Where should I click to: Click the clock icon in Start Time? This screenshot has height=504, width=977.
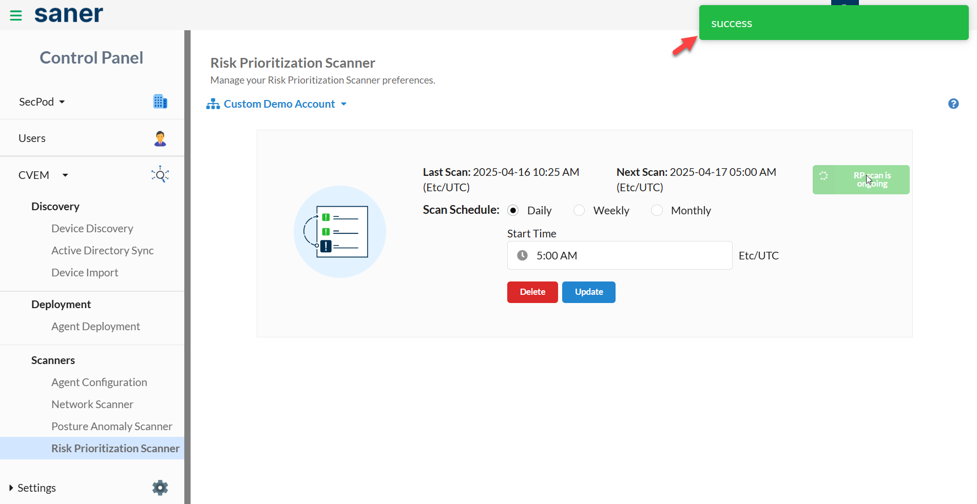click(522, 255)
